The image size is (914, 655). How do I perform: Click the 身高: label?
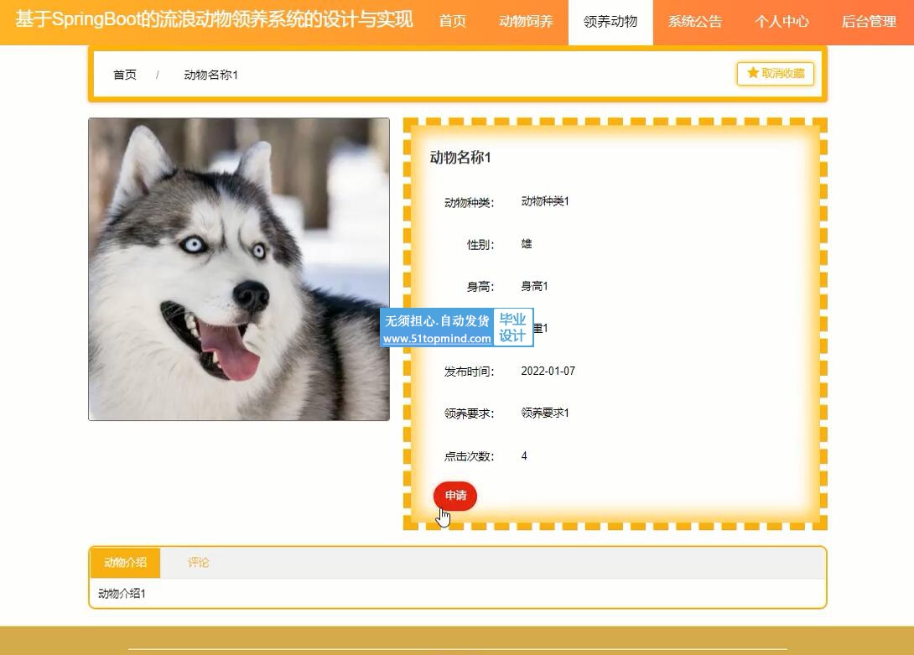(x=480, y=287)
